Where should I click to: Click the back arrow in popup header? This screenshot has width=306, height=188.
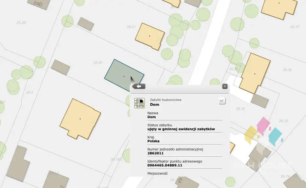click(139, 86)
